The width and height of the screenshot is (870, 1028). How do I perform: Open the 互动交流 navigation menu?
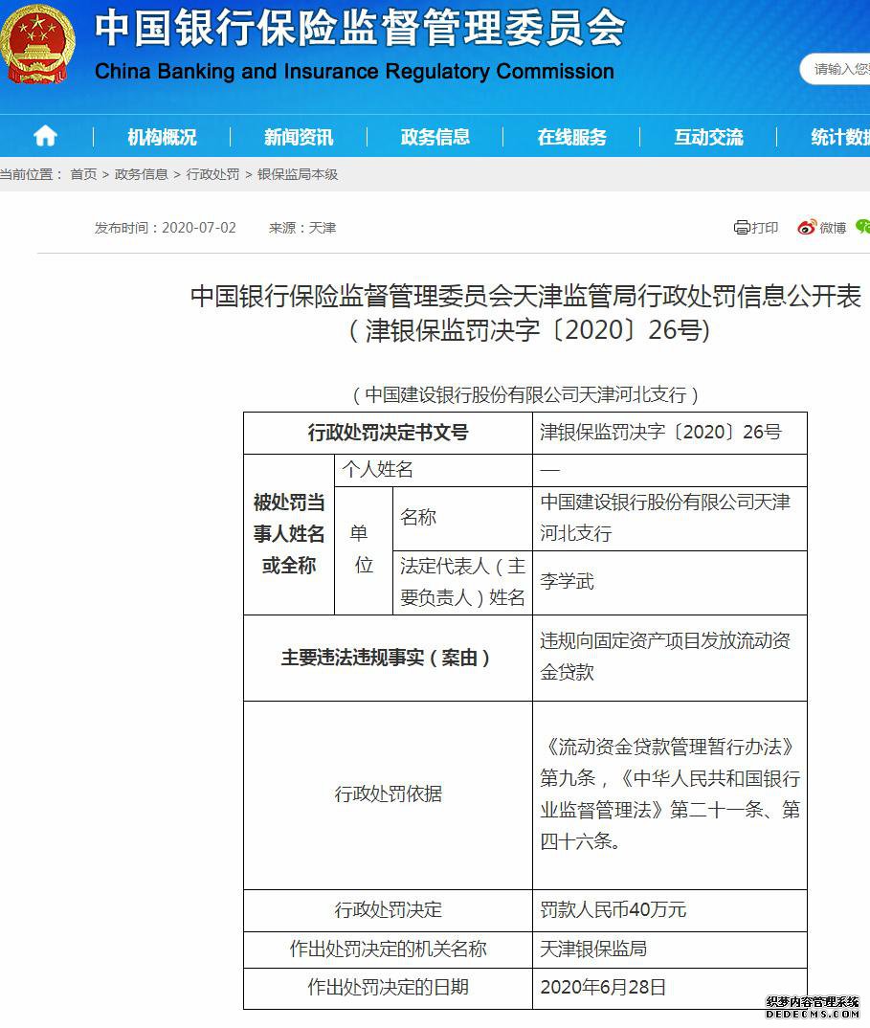tap(708, 137)
